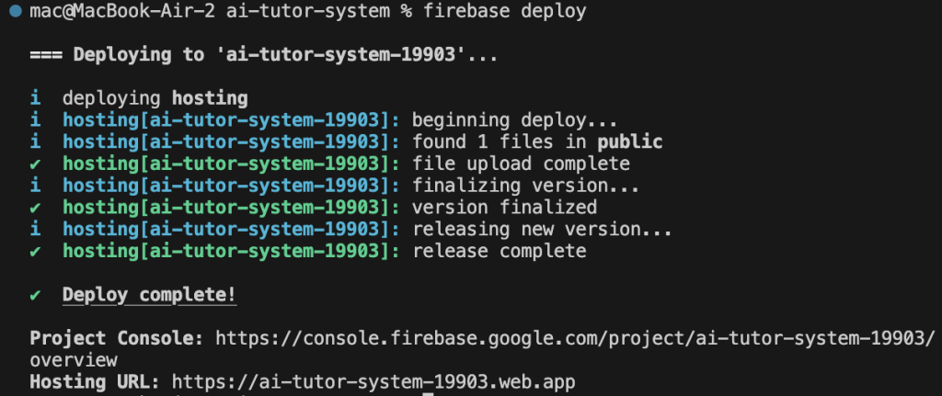Click the bold word public

pos(629,142)
